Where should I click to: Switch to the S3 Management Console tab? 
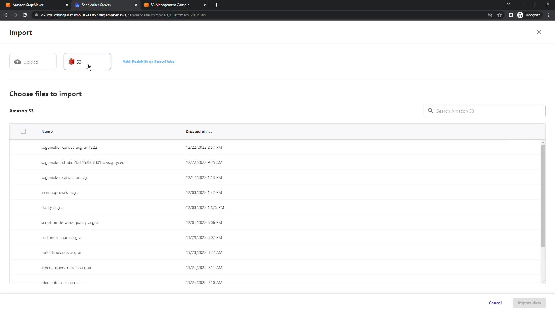pyautogui.click(x=170, y=5)
